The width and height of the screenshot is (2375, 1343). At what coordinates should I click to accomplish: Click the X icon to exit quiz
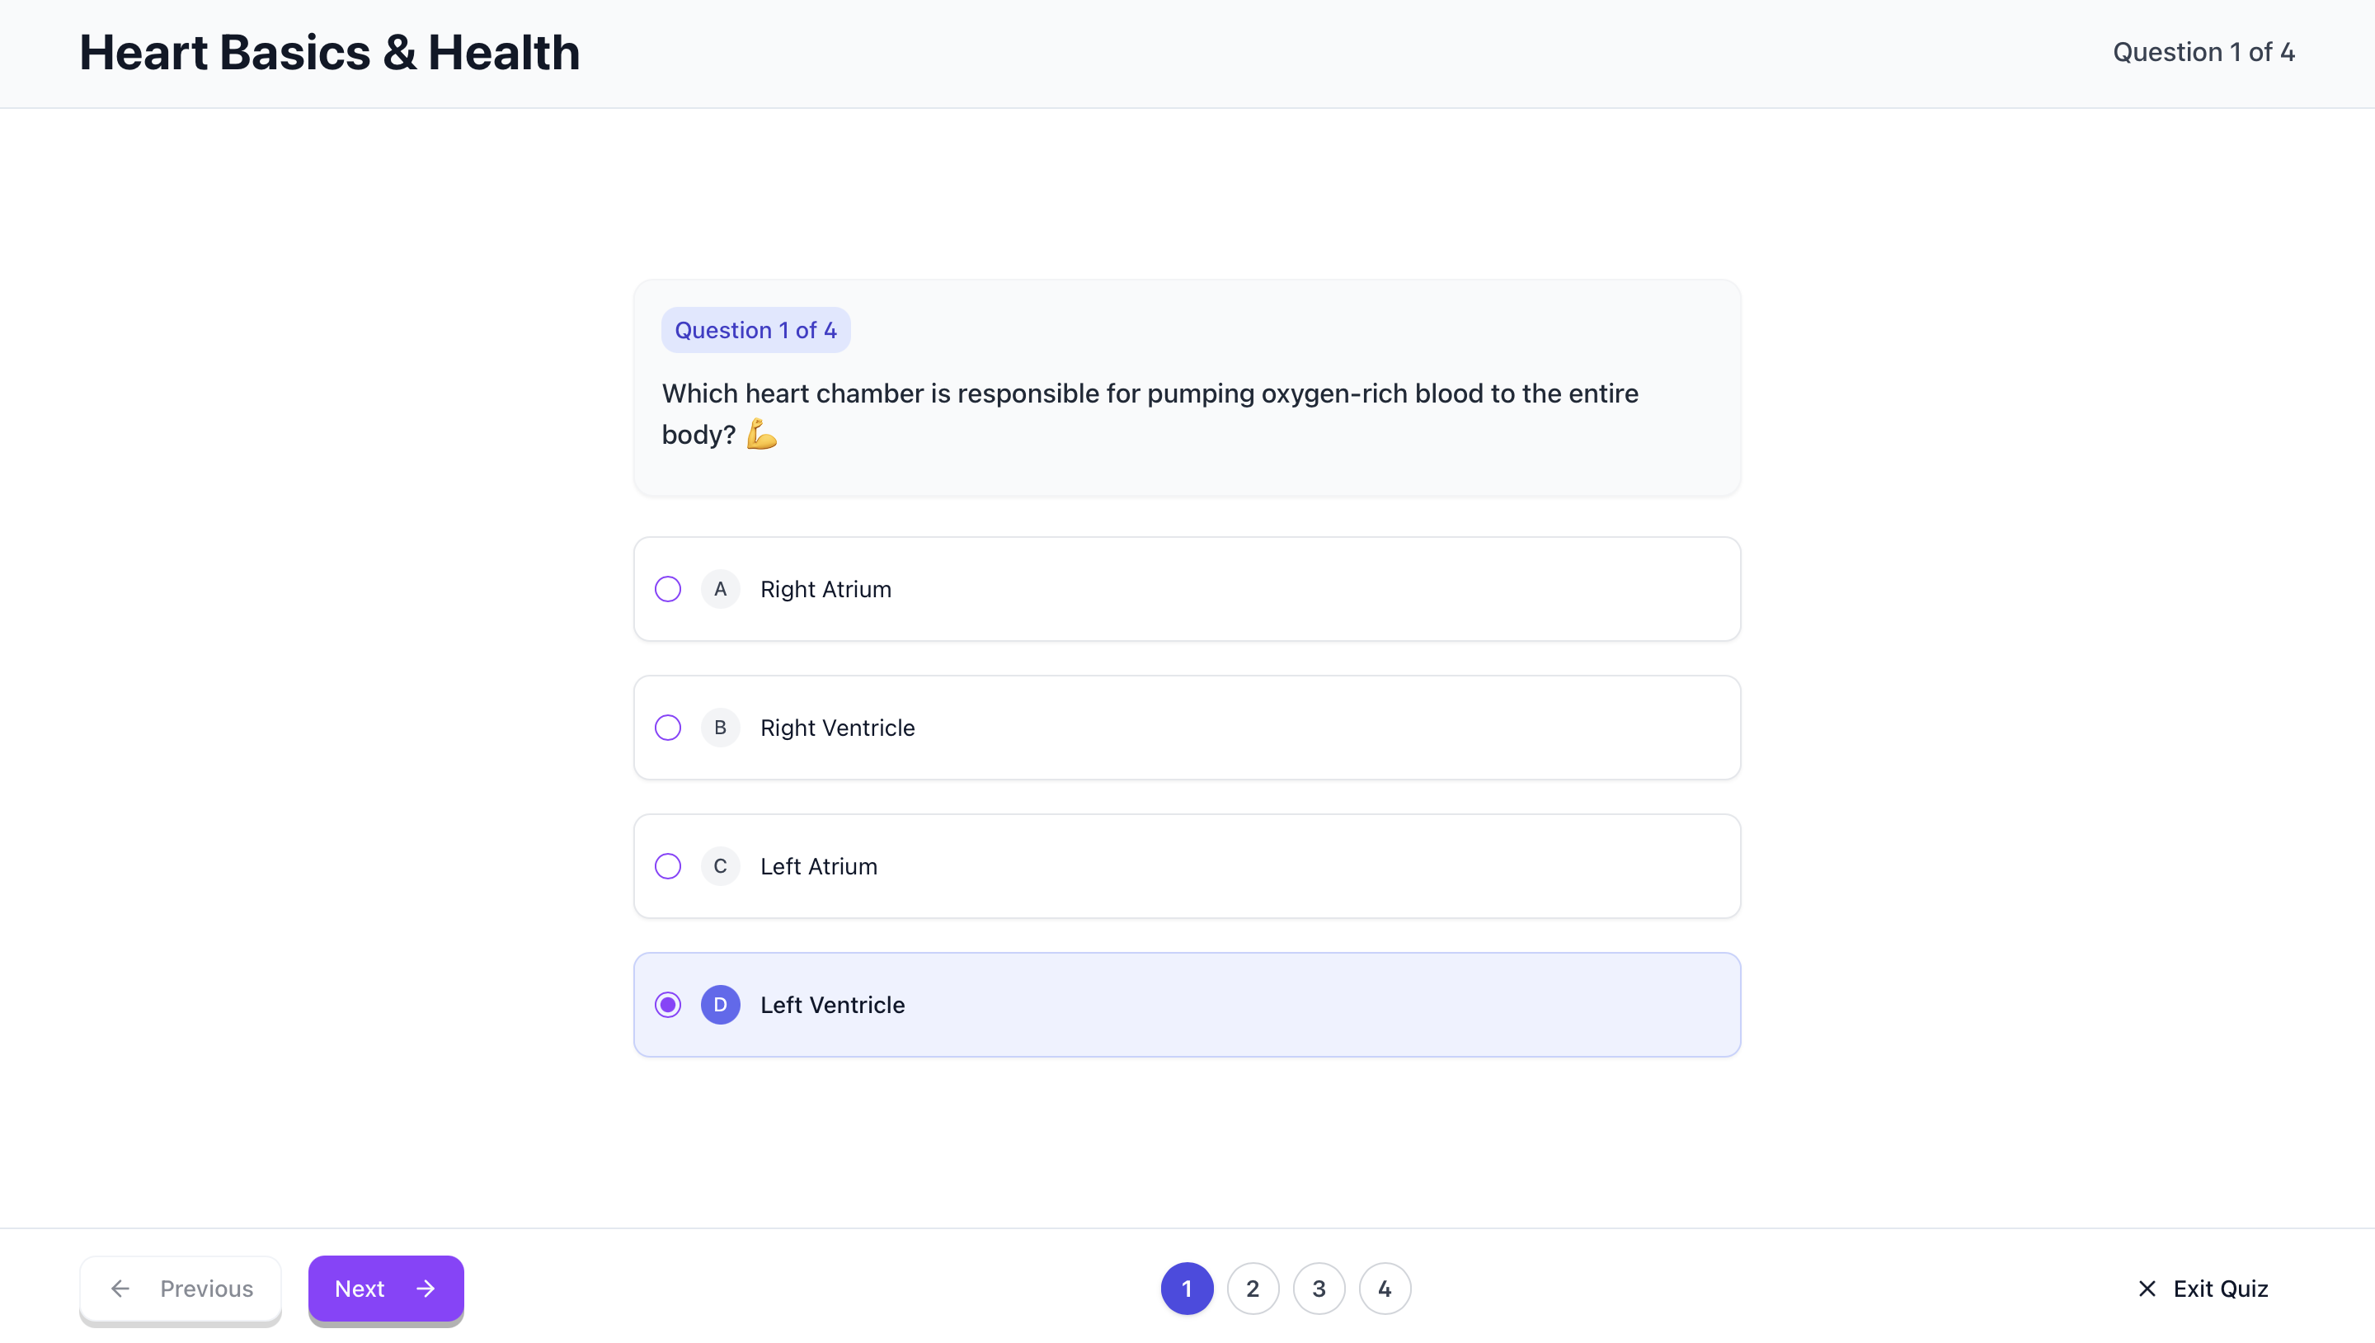pyautogui.click(x=2146, y=1289)
